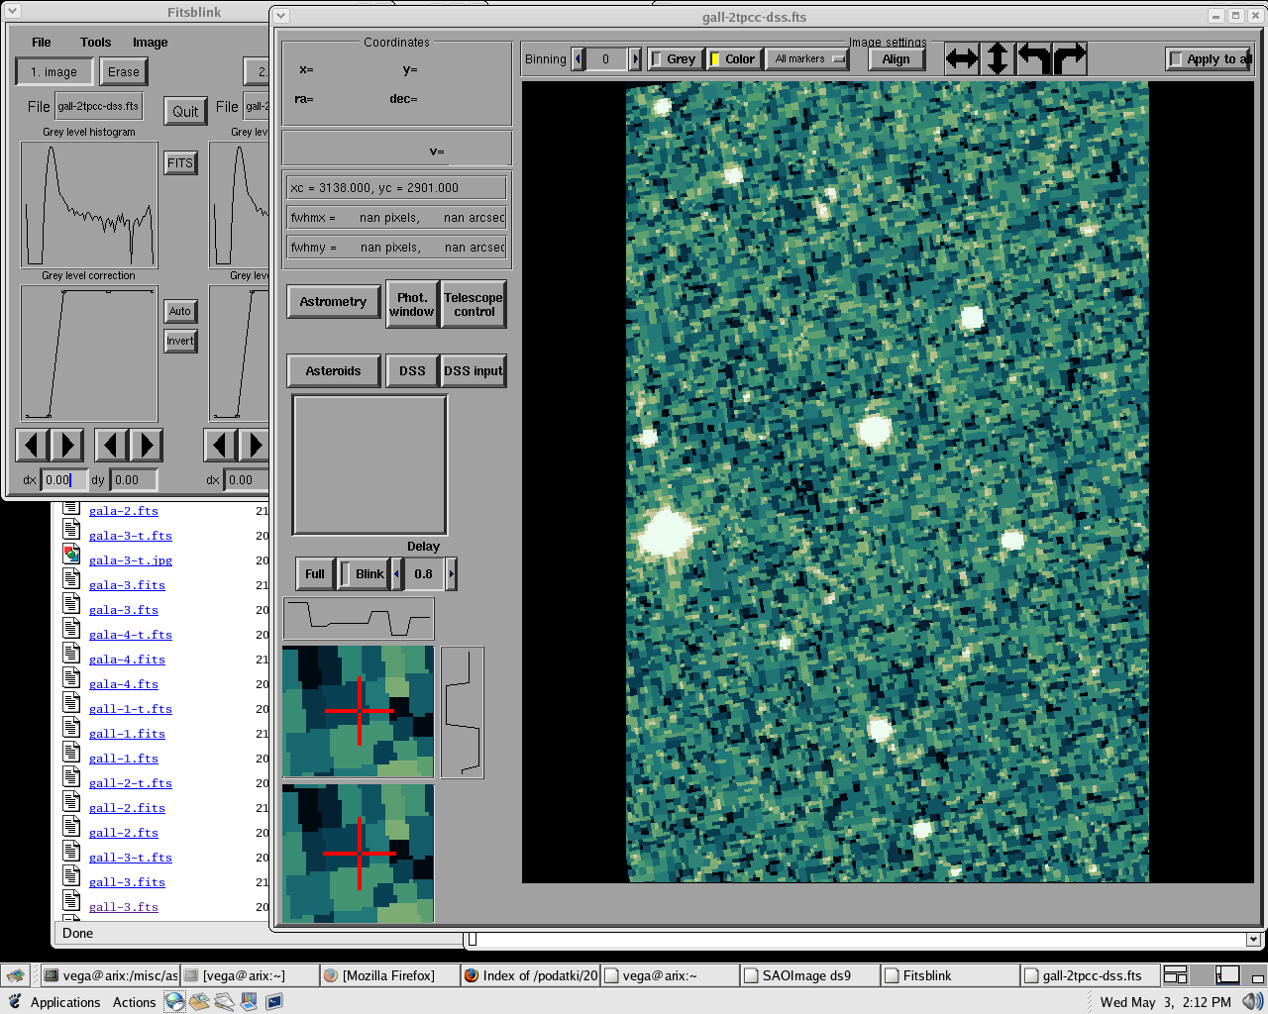Open the Image menu in Fitsblink

pyautogui.click(x=151, y=43)
